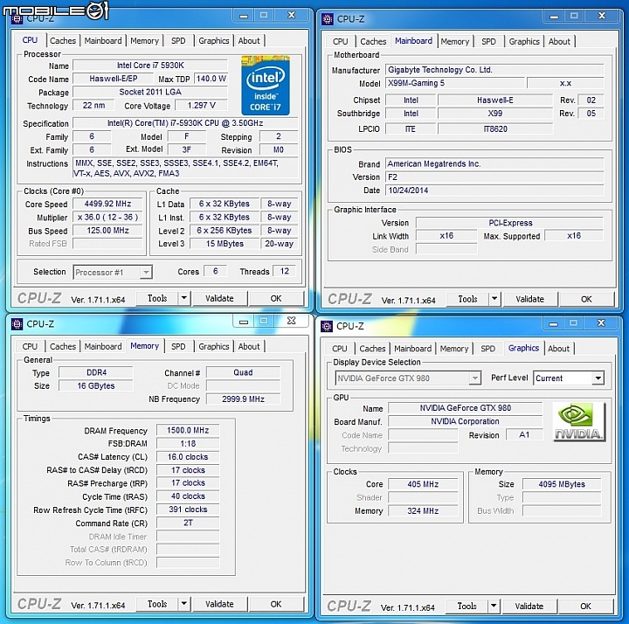Click the 1.297 V core voltage value
The width and height of the screenshot is (629, 624).
(202, 106)
